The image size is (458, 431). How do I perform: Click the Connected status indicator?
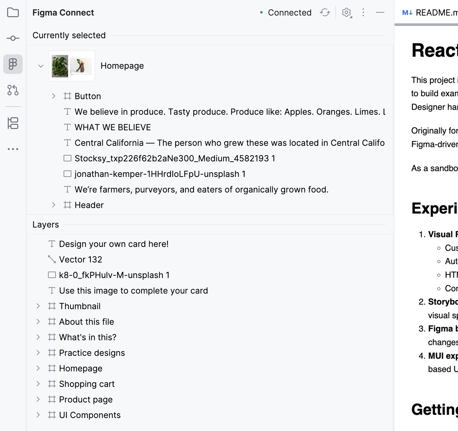pos(285,13)
